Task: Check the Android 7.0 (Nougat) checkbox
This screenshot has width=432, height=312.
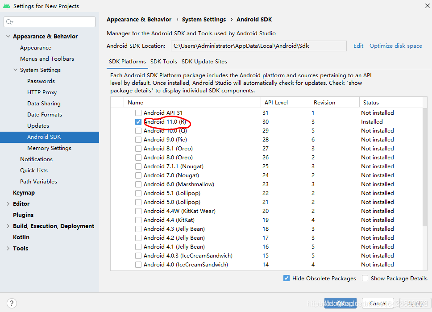Action: tap(138, 175)
